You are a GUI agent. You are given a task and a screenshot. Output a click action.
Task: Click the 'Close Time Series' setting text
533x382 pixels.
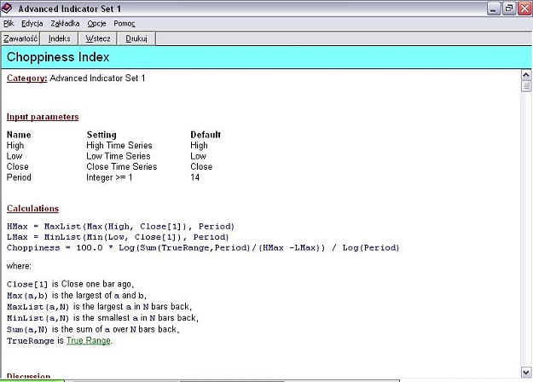[x=121, y=166]
